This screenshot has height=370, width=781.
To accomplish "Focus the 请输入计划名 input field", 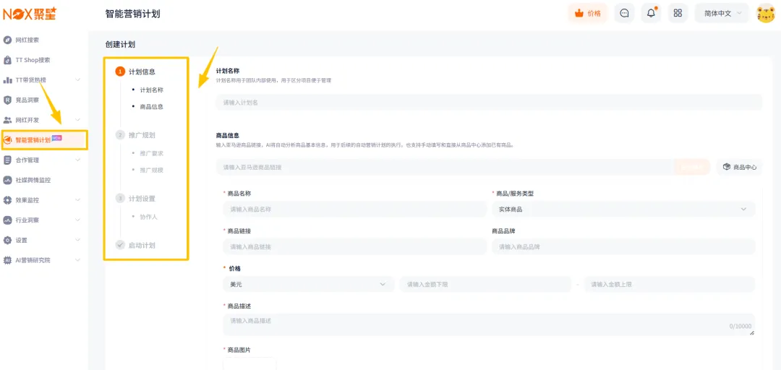I will coord(489,102).
